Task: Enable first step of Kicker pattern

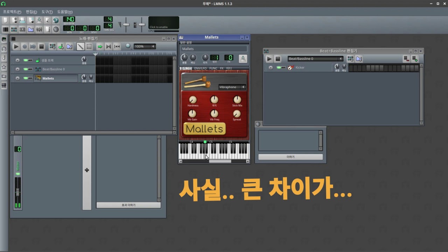Action: coord(351,68)
